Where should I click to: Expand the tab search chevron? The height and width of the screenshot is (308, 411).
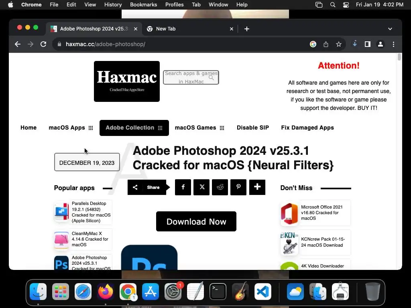[x=390, y=29]
